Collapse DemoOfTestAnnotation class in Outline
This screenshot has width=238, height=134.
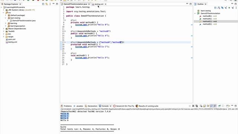click(x=195, y=13)
